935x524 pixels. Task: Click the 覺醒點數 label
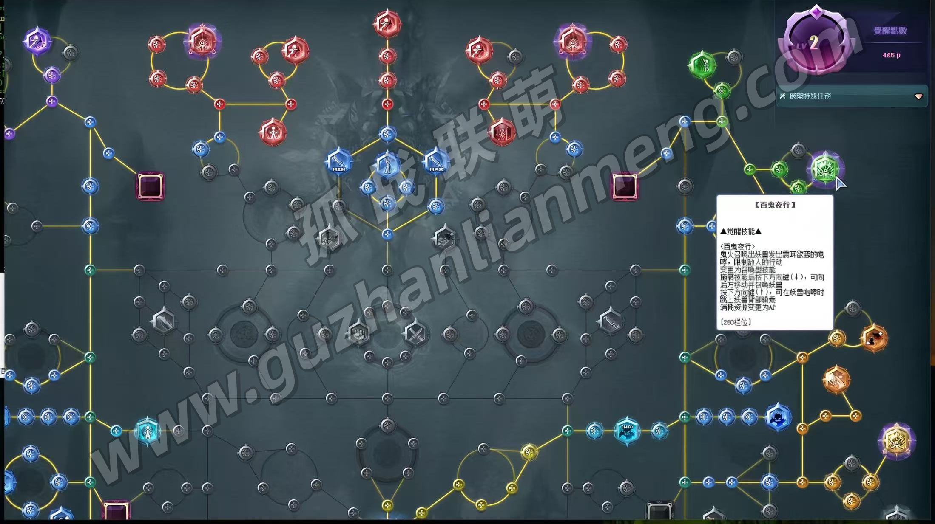coord(890,31)
